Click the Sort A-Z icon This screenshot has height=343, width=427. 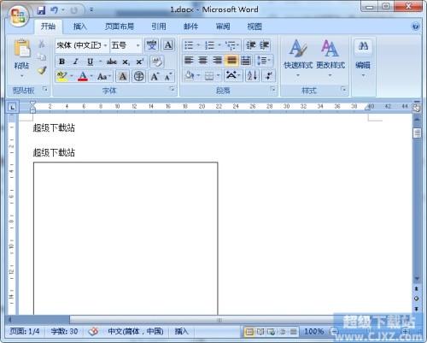252,76
